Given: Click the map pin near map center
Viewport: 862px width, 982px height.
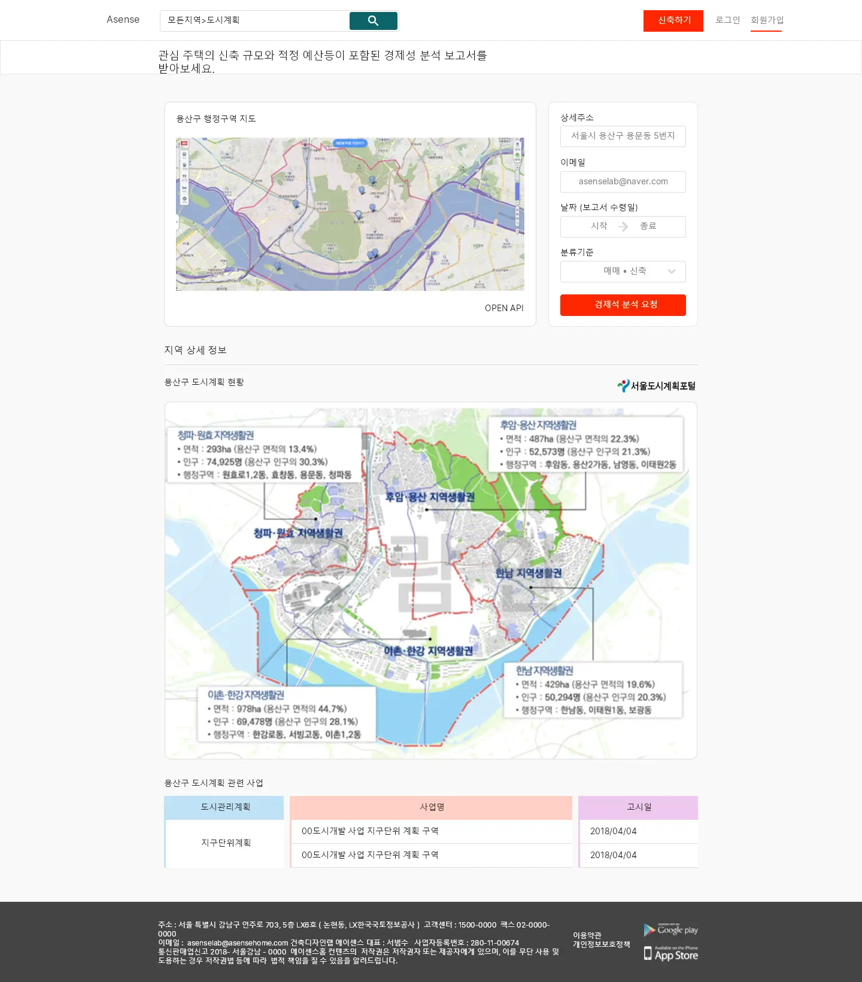Looking at the screenshot, I should (359, 214).
